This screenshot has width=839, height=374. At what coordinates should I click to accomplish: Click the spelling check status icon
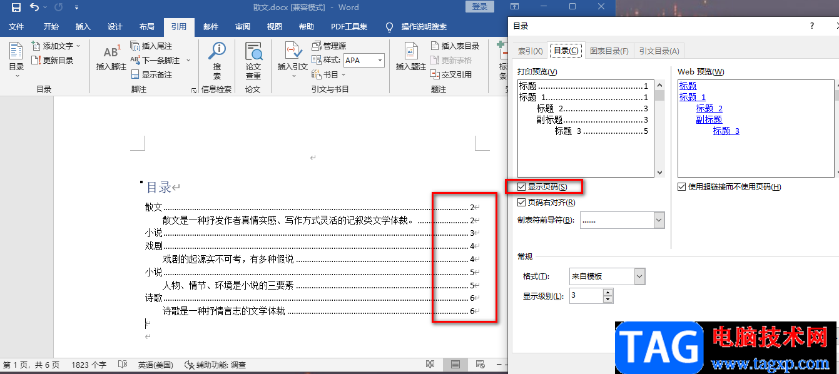123,365
